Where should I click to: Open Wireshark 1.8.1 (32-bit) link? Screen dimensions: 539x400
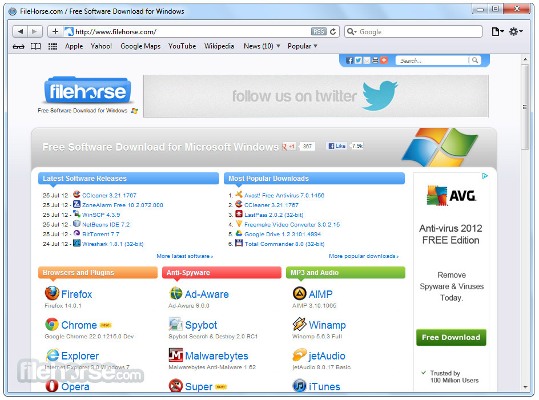112,244
